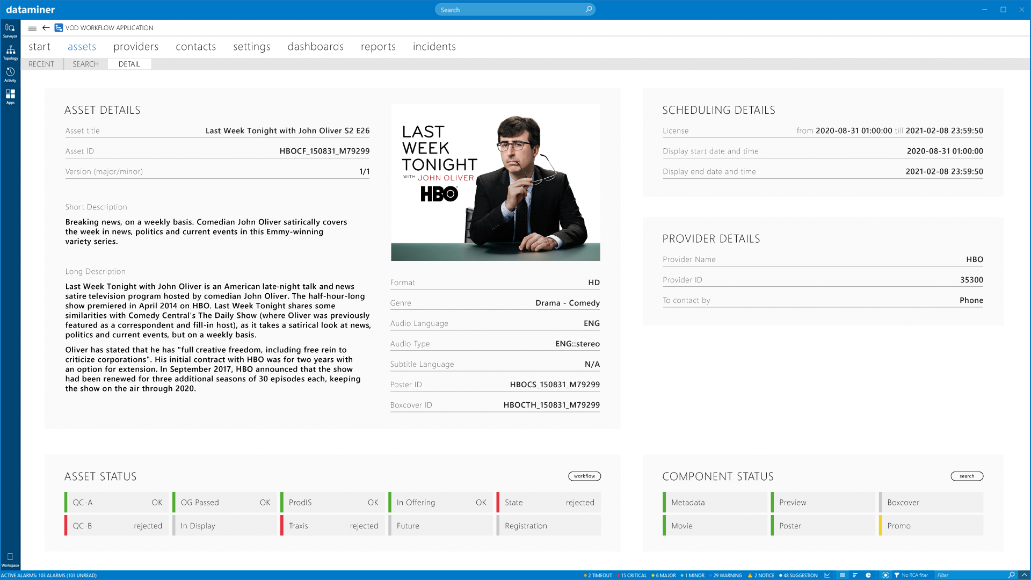Click the Traxis rejected status tile
This screenshot has width=1031, height=580.
click(x=332, y=526)
